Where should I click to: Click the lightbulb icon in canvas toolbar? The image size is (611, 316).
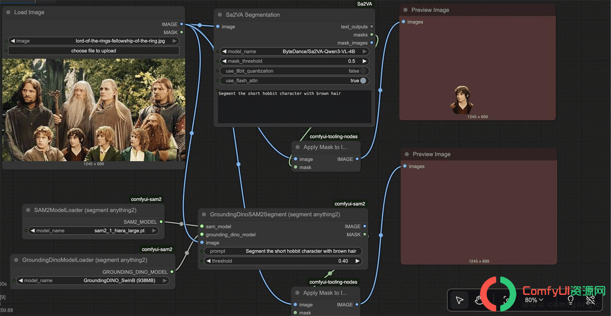click(571, 301)
